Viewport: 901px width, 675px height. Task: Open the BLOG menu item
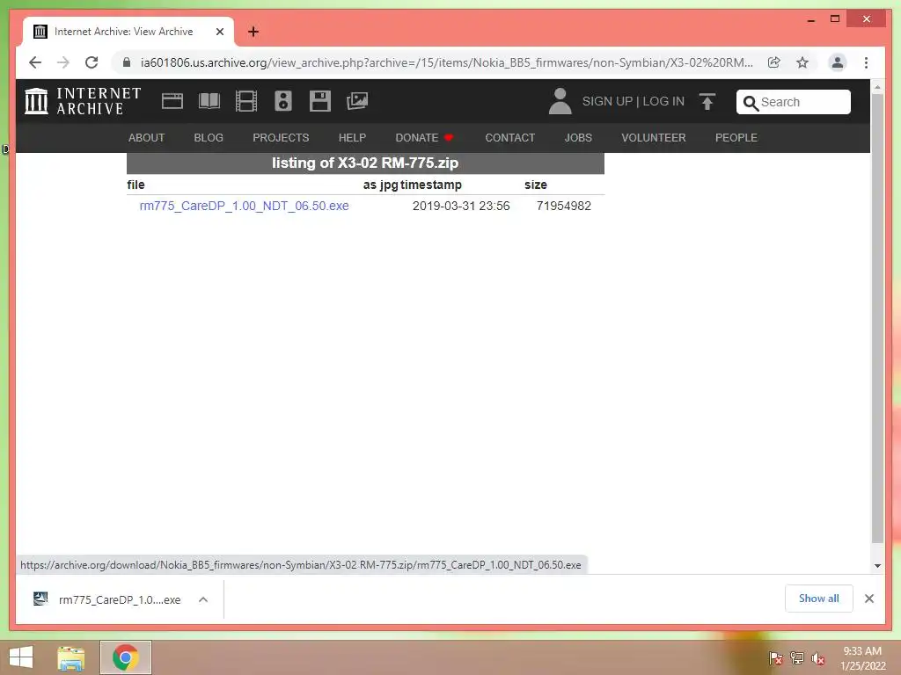tap(209, 138)
